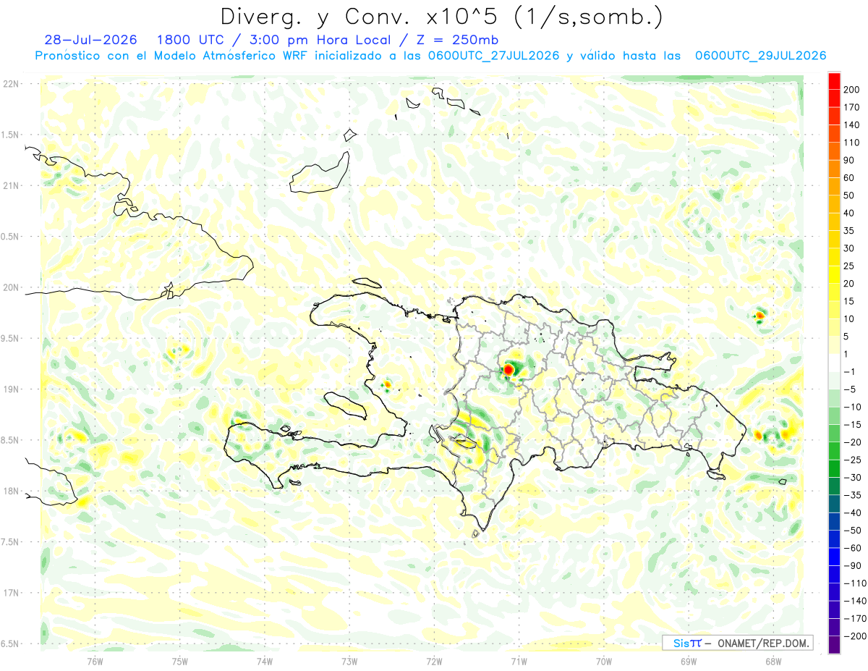Click the initialization time '0600UTC_27JUL2026'
Image resolution: width=868 pixels, height=671 pixels.
click(x=493, y=56)
